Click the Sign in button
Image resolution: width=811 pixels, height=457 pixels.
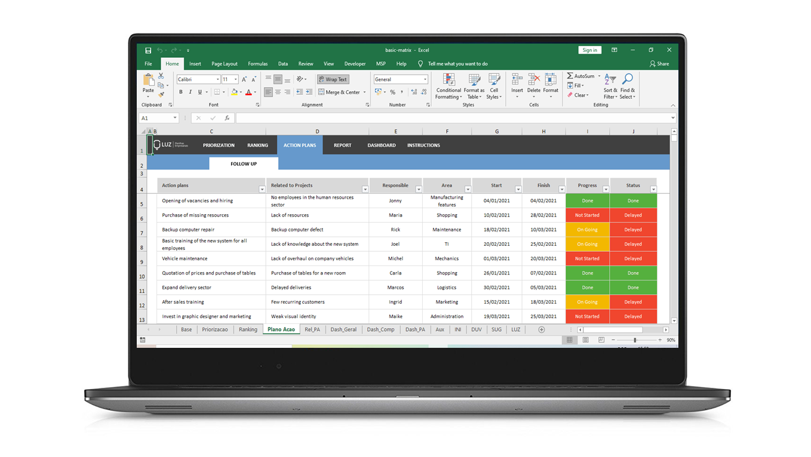[589, 50]
